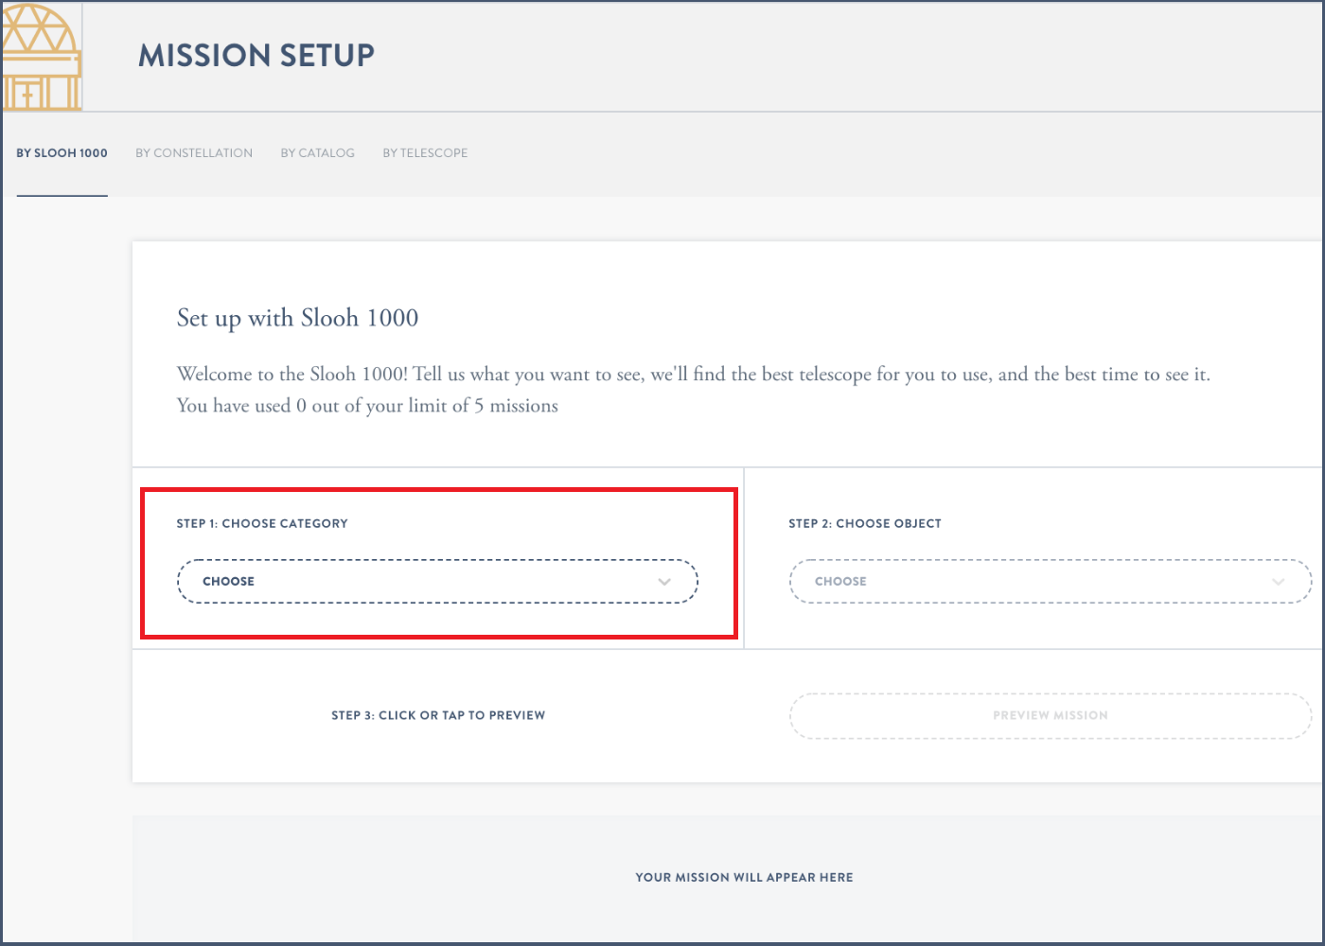Click the 'Step 2: Choose Object' label
Viewport: 1325px width, 946px height.
pyautogui.click(x=865, y=523)
